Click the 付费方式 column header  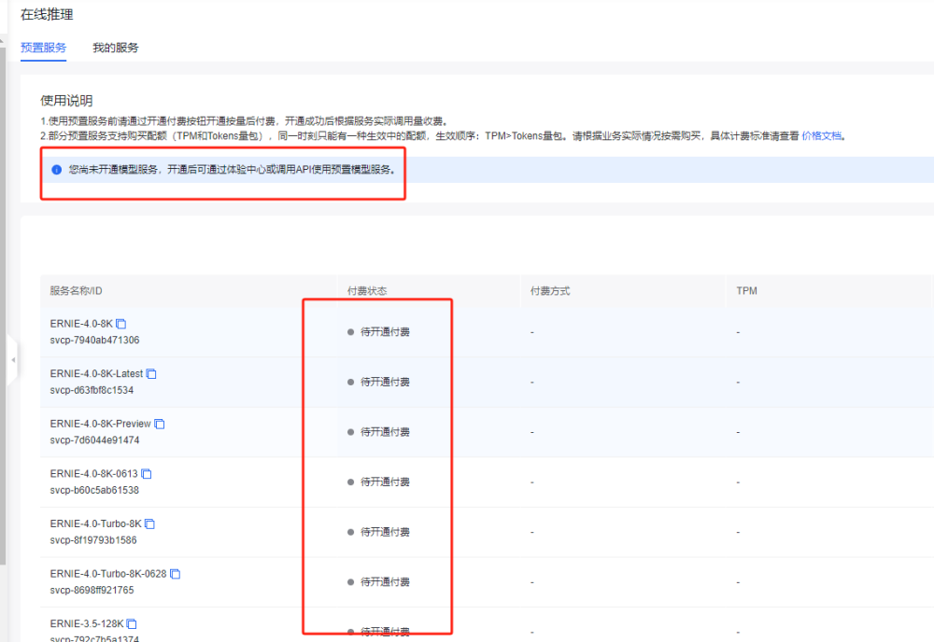(550, 291)
